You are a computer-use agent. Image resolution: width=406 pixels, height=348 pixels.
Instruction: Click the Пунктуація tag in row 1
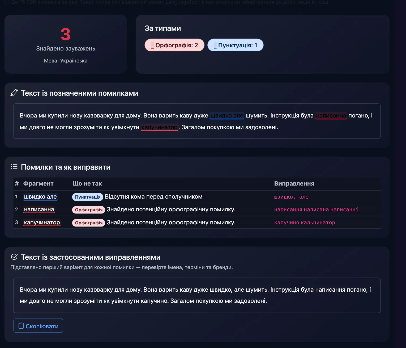point(88,197)
